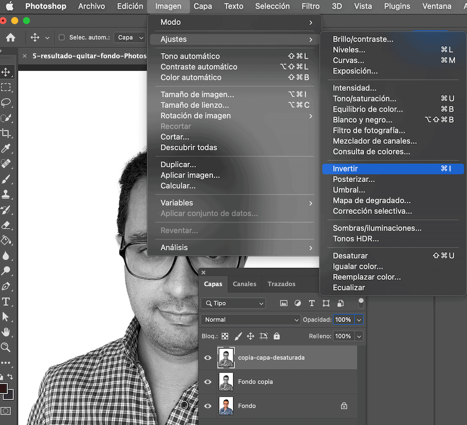
Task: Reset default foreground and background colors
Action: pos(1,377)
